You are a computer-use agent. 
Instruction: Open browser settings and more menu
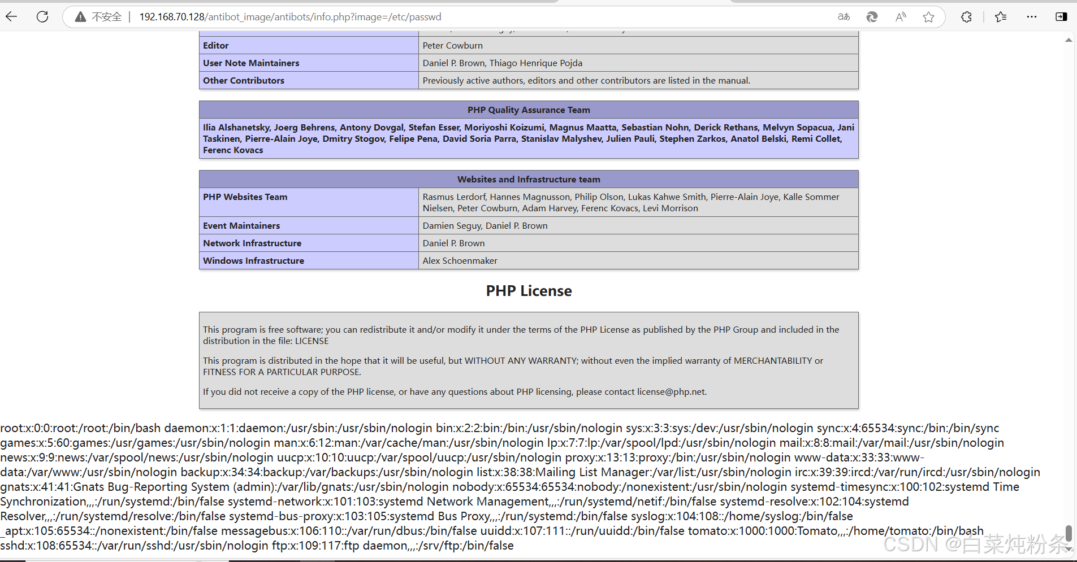[x=1032, y=17]
